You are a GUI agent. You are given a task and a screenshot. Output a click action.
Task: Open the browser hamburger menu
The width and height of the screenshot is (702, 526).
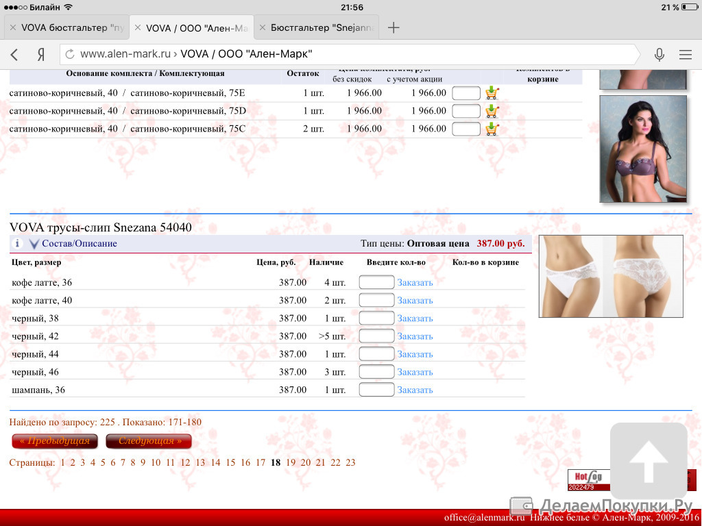click(x=686, y=55)
